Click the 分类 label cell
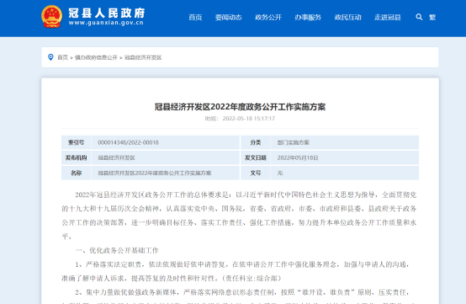466x304 pixels. pyautogui.click(x=255, y=142)
